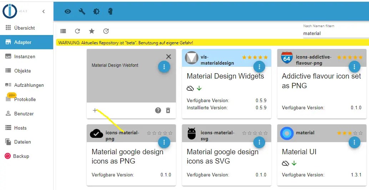Open Backup in sidebar
Screen dimensions: 369x190
pos(27,156)
